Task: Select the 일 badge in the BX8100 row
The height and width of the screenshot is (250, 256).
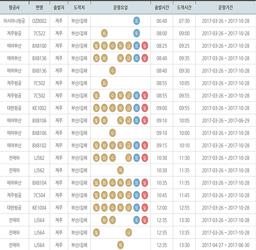Action: pos(145,46)
